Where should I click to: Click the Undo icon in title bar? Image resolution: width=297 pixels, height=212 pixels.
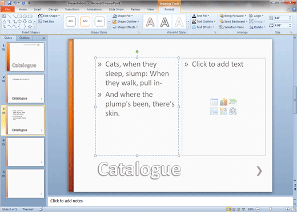pyautogui.click(x=15, y=3)
